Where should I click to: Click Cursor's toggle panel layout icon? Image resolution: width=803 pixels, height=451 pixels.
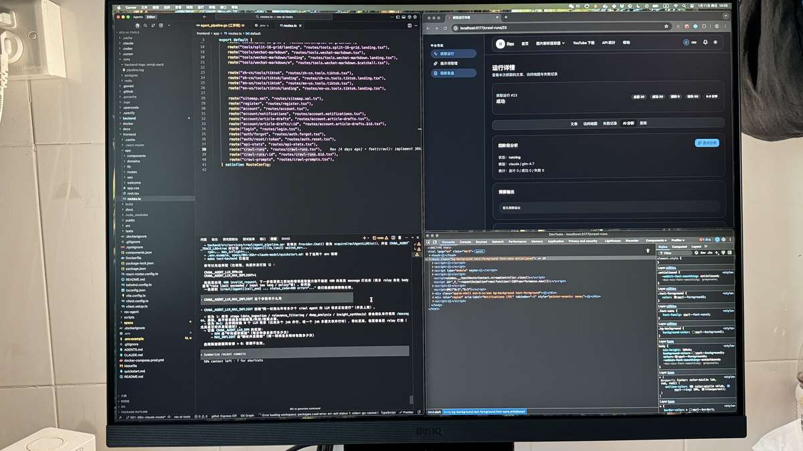point(404,17)
